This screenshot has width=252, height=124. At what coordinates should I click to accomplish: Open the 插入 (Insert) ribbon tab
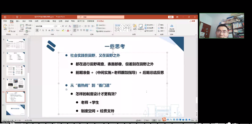18,21
